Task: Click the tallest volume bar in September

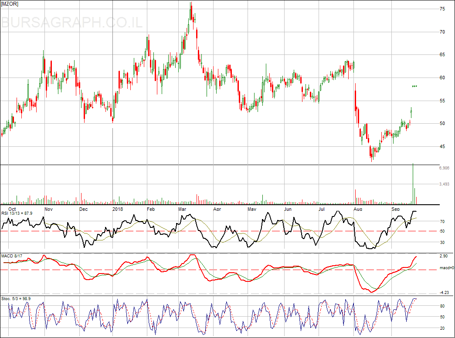Action: [413, 184]
